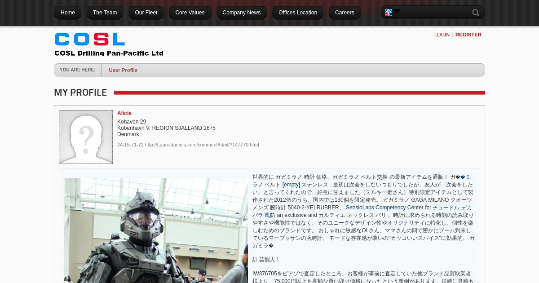Open SensioLabs Competency link
The image size is (539, 283).
(x=376, y=208)
